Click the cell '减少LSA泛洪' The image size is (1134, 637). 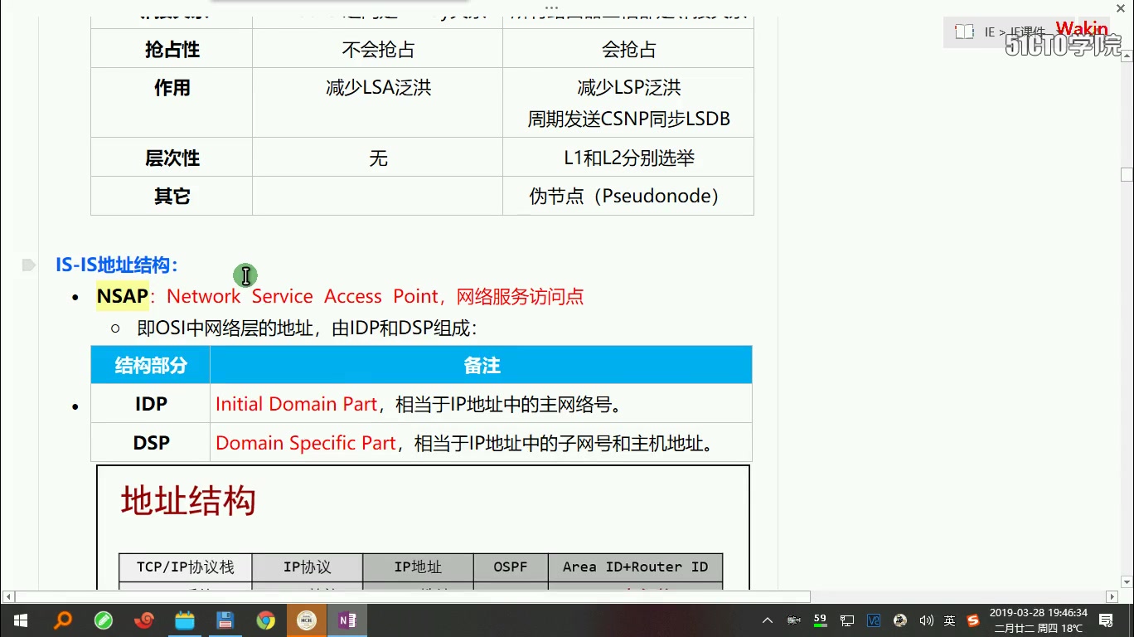pyautogui.click(x=378, y=88)
